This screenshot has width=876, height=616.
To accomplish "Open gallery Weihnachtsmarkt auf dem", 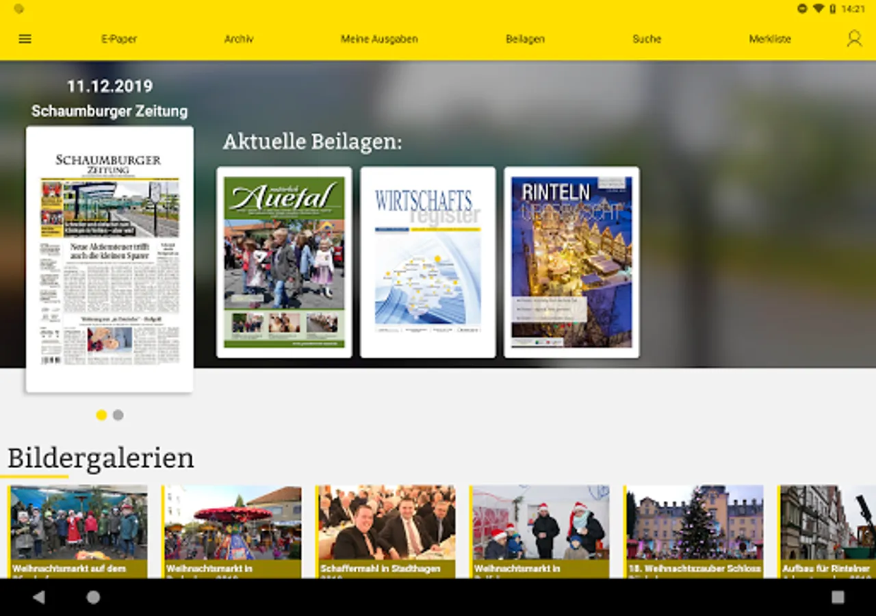I will 78,532.
